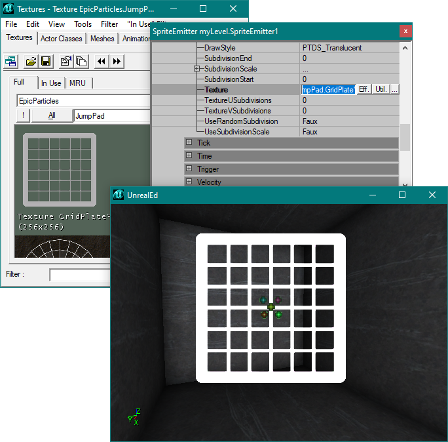Open texture properties toolbar icon

66,62
